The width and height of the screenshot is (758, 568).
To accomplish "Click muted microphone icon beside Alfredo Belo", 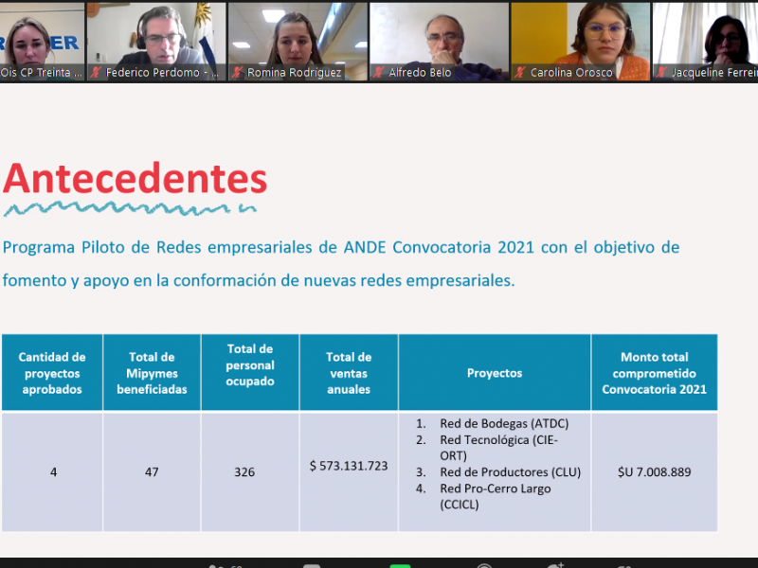I will (378, 73).
